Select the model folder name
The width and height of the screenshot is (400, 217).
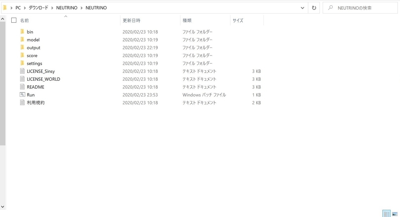tap(33, 40)
